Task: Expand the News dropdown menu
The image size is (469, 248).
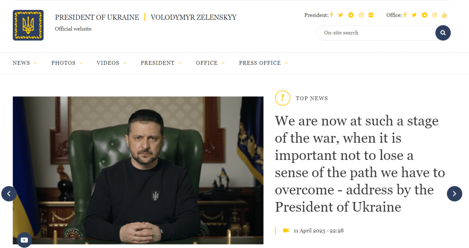Action: coord(25,63)
